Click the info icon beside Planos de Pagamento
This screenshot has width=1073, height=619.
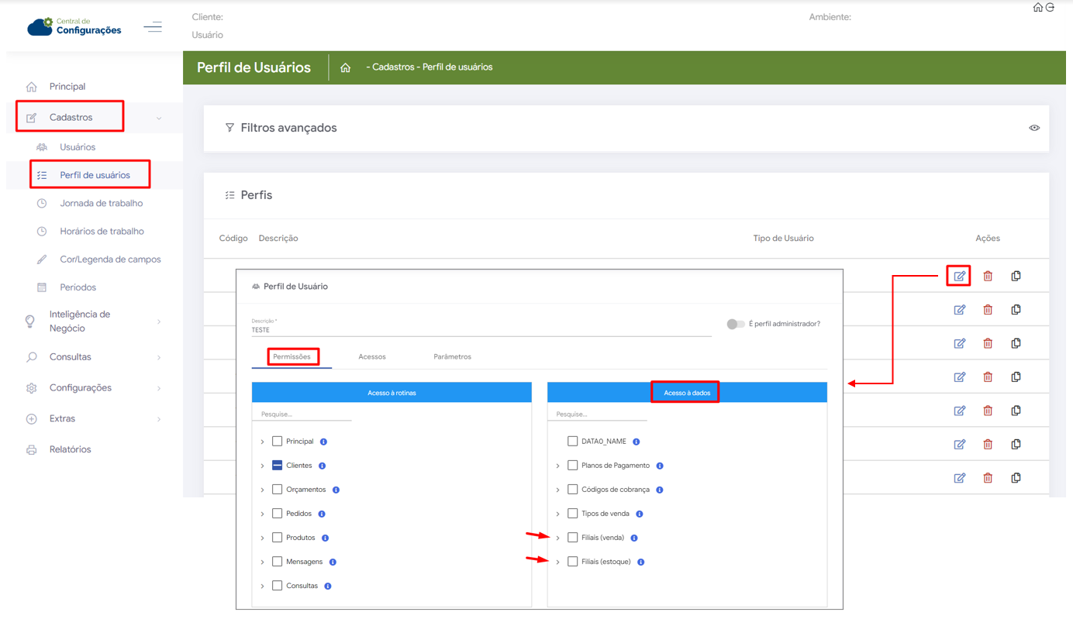point(660,466)
